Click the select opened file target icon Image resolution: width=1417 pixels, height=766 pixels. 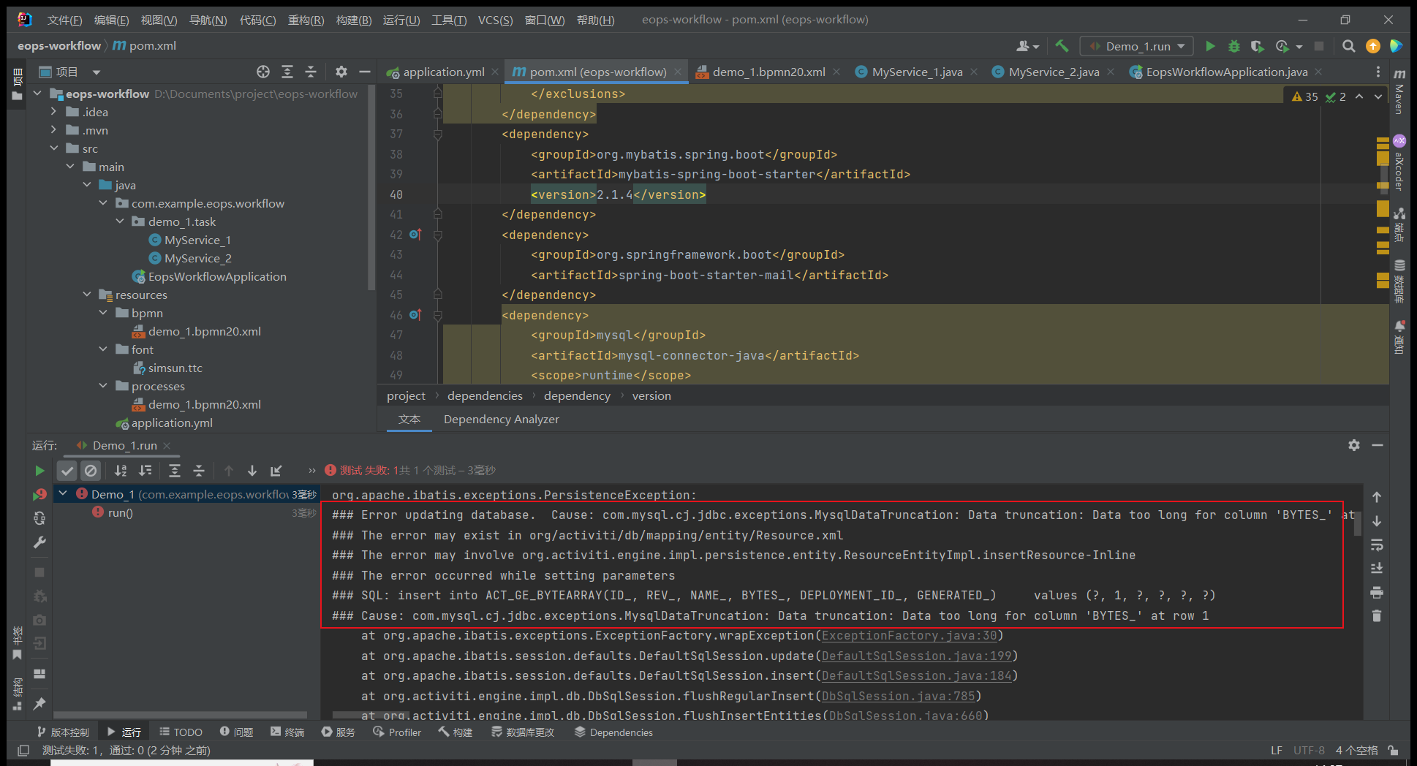263,72
